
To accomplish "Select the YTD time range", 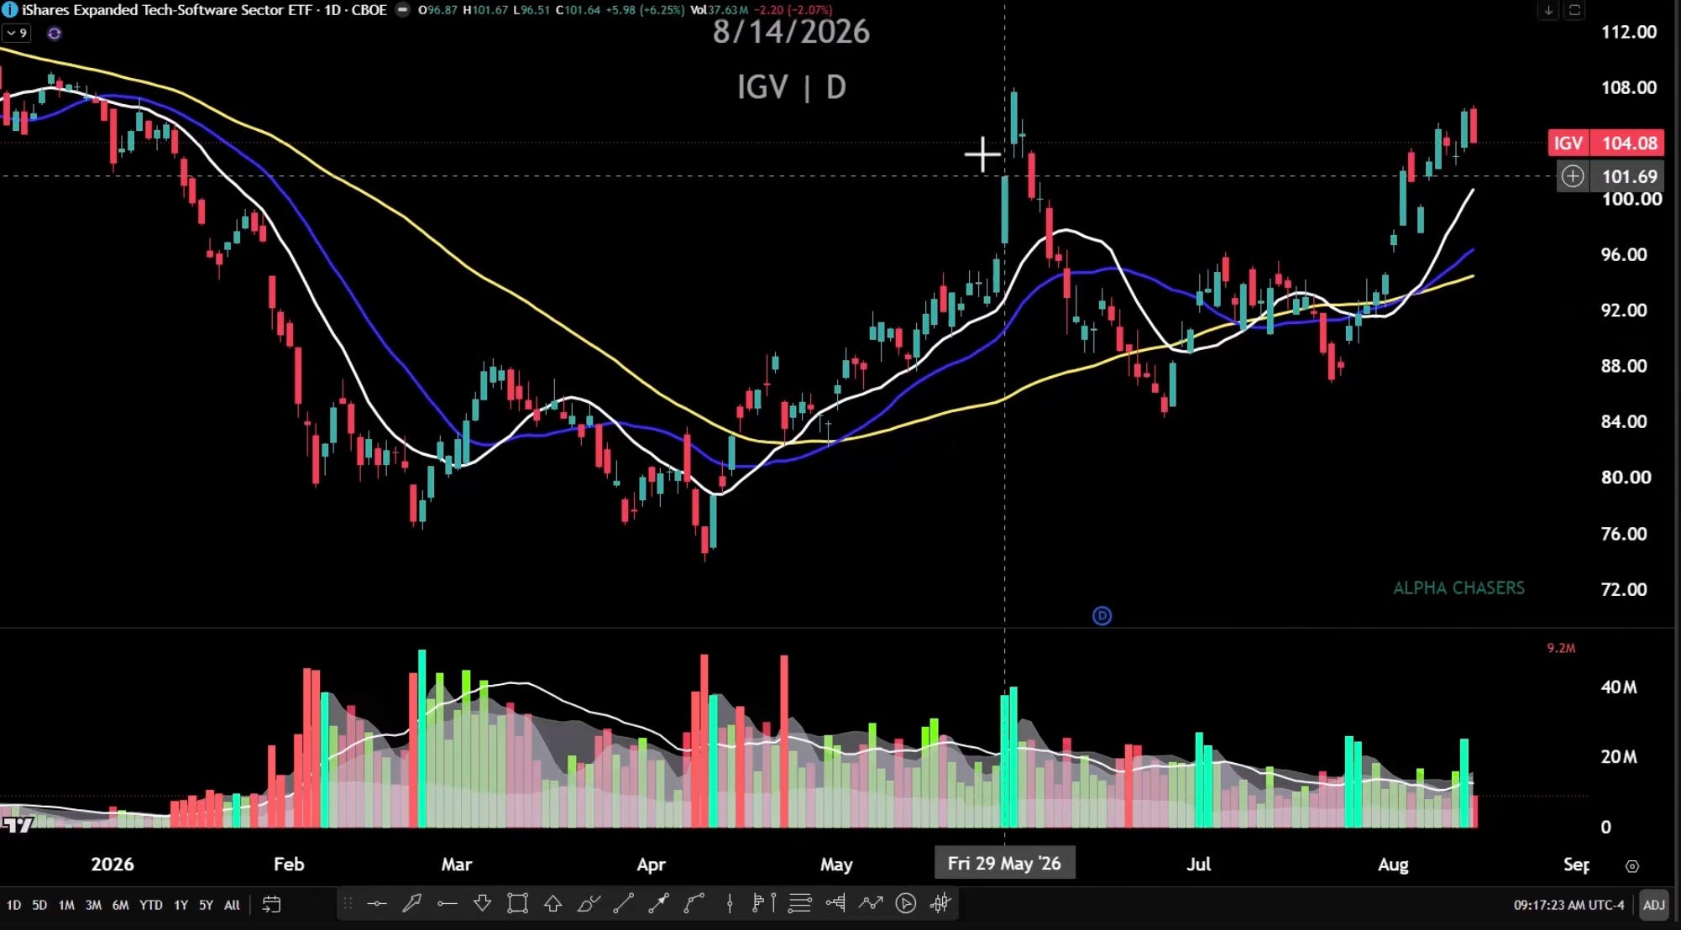I will tap(151, 905).
